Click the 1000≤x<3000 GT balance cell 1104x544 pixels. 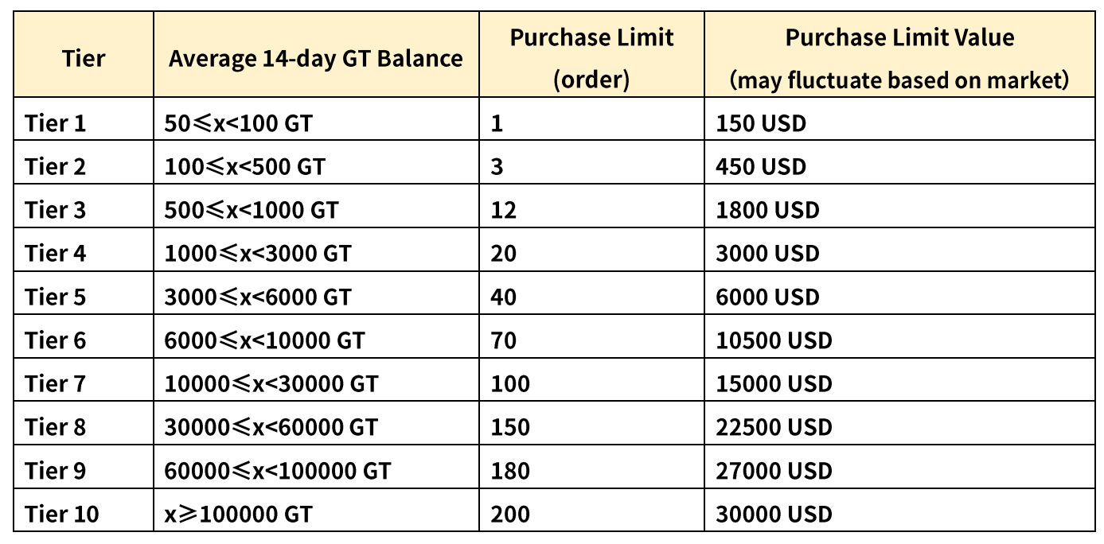tap(258, 254)
